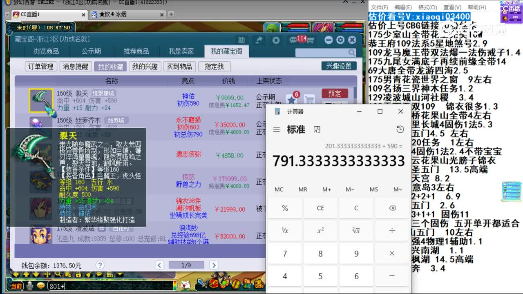Switch to 浏览商品 tab
Screen dimensions: 523x294
pos(46,51)
